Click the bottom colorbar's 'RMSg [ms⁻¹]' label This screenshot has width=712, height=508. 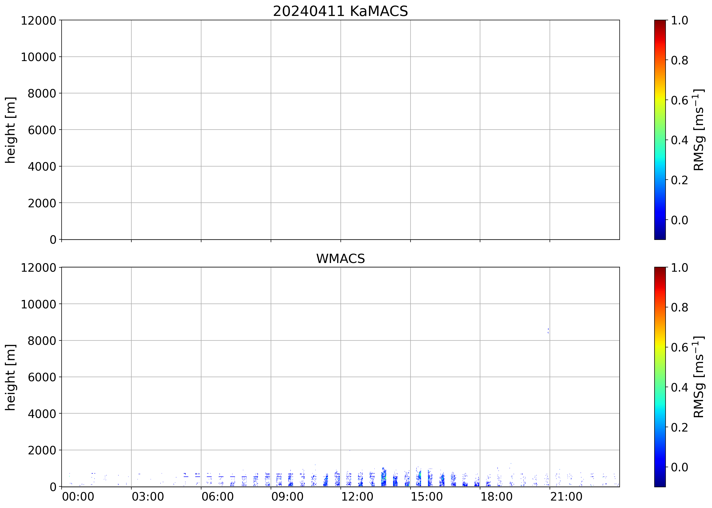click(699, 377)
